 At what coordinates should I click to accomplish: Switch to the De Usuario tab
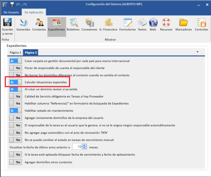11,12
